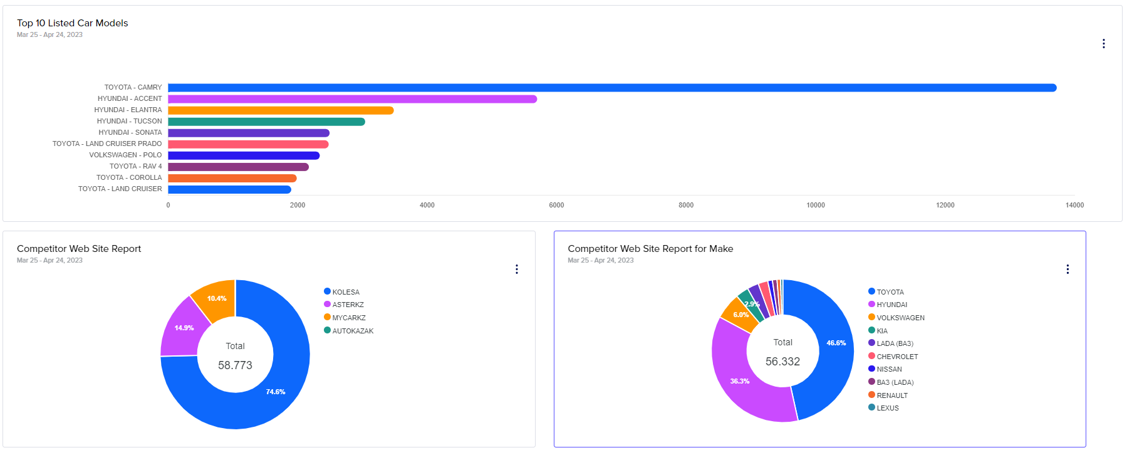Click the TOYOTA - CAMRY bar
The height and width of the screenshot is (455, 1127).
(612, 88)
